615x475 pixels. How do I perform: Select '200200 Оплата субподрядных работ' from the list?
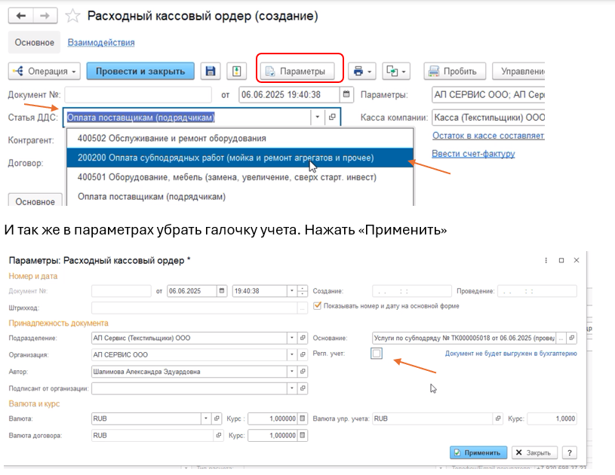(225, 158)
